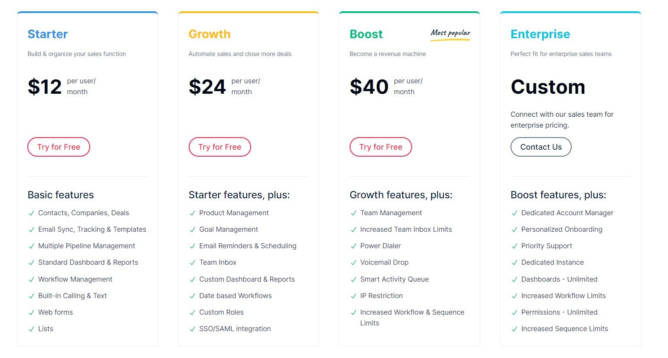Click Try for Free under Boost plan
This screenshot has width=668, height=358.
click(380, 147)
